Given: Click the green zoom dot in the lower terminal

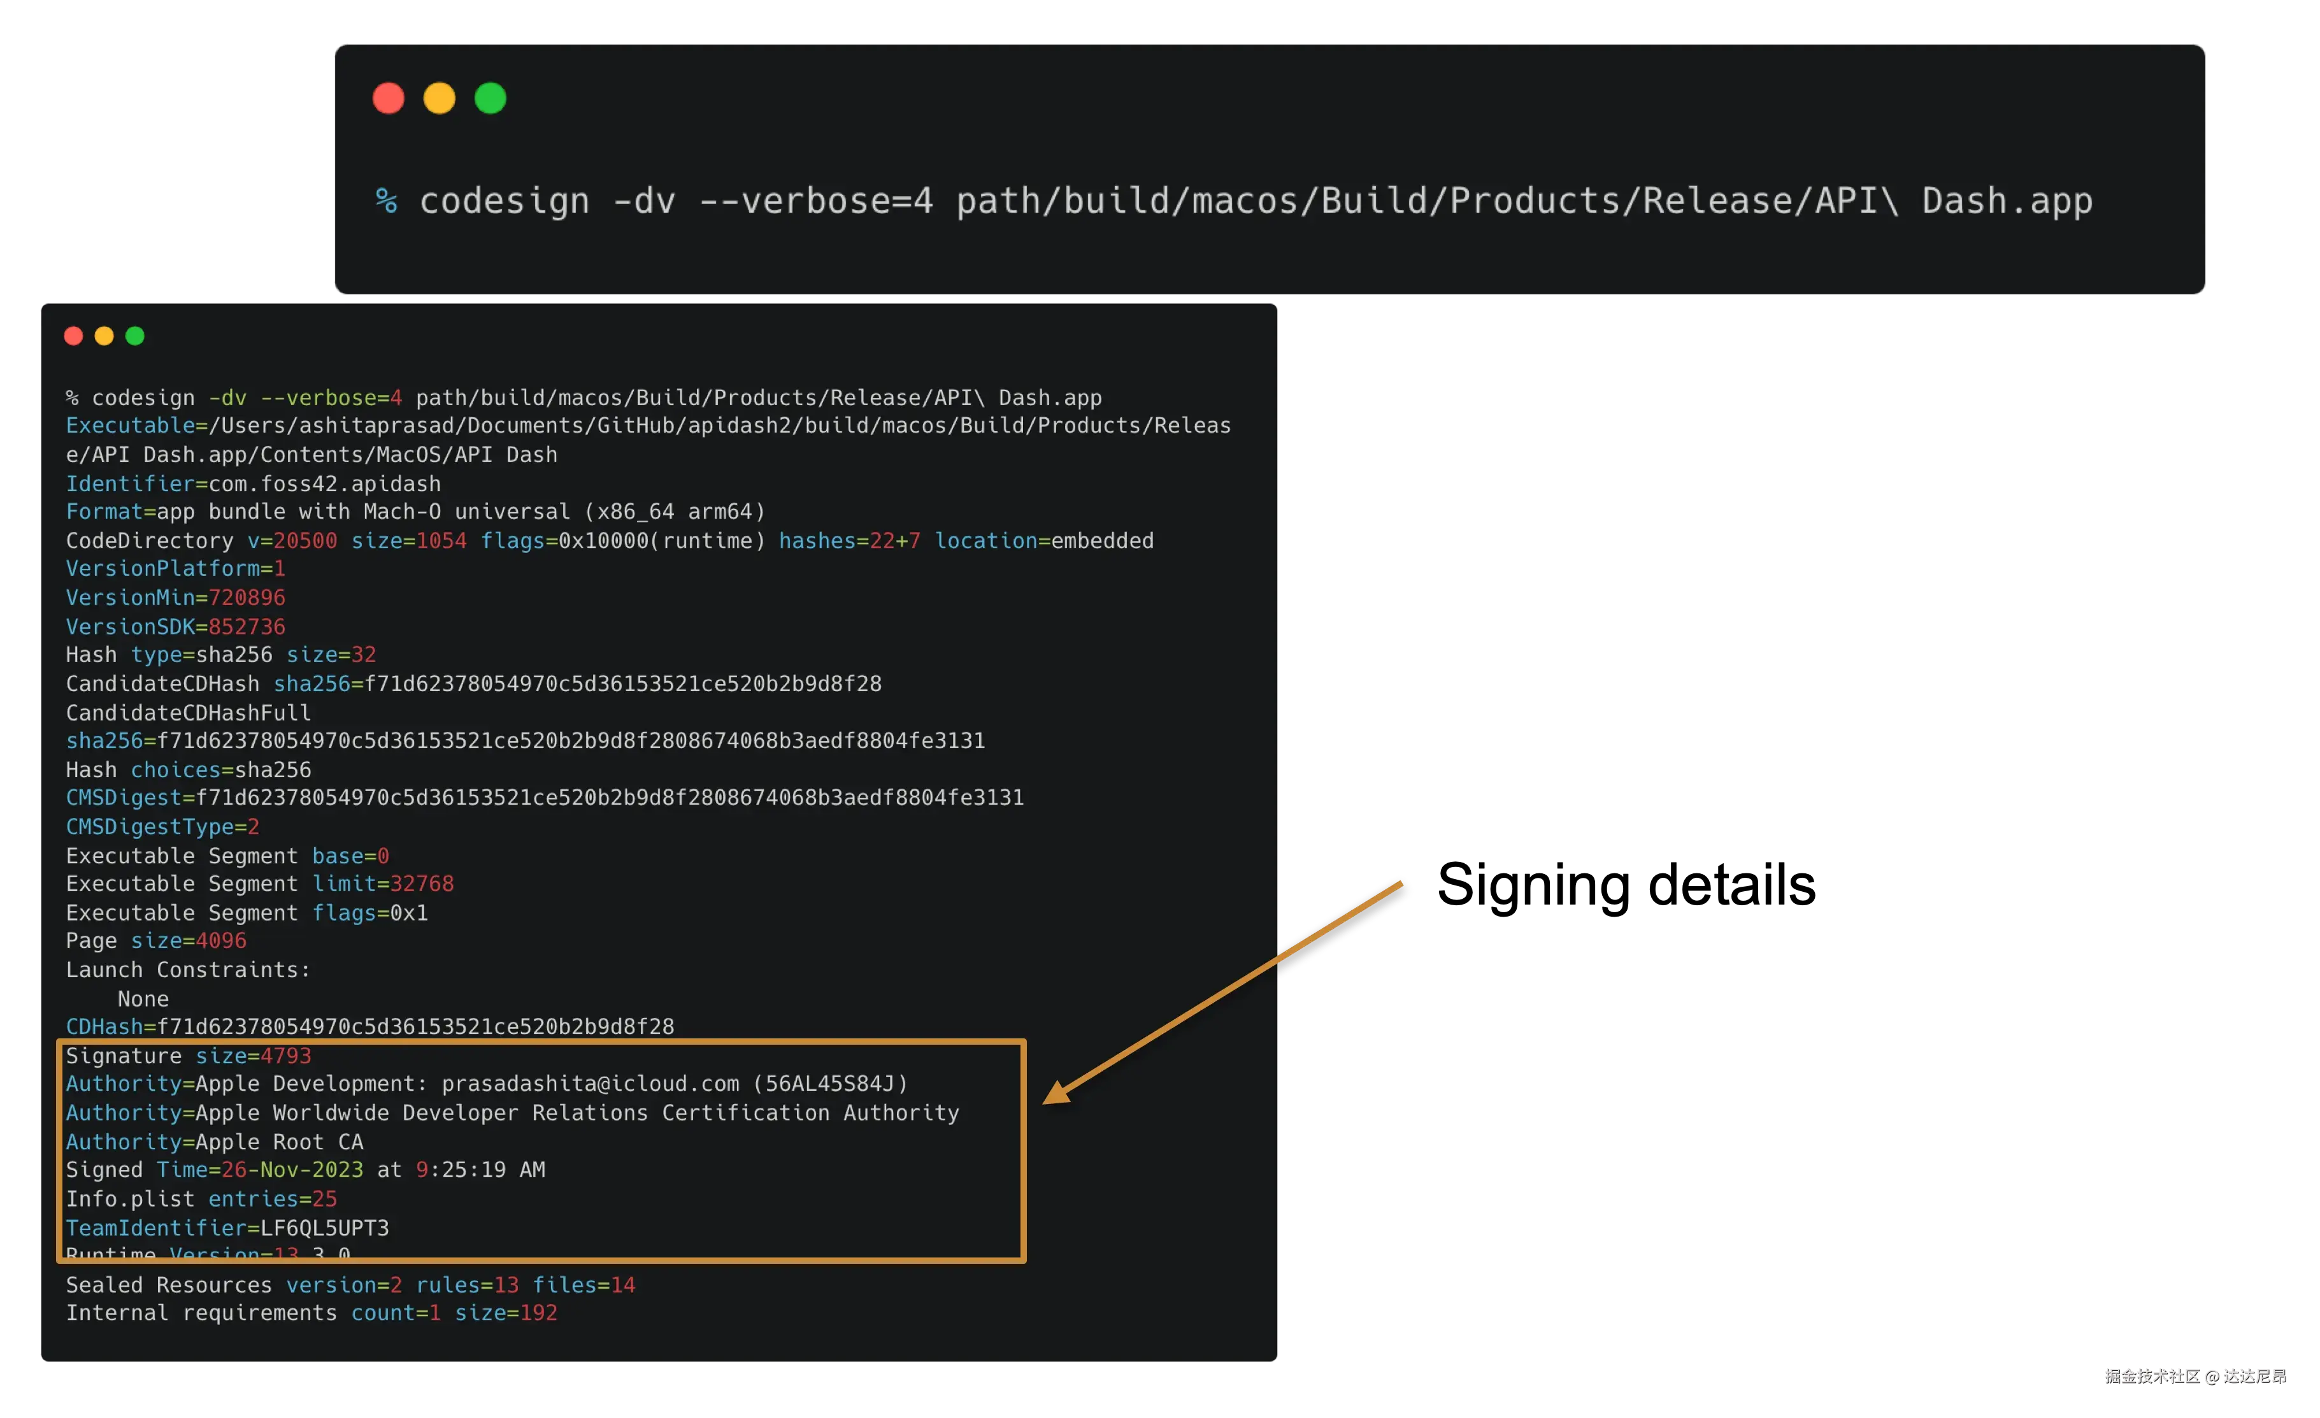Looking at the screenshot, I should click(x=134, y=336).
